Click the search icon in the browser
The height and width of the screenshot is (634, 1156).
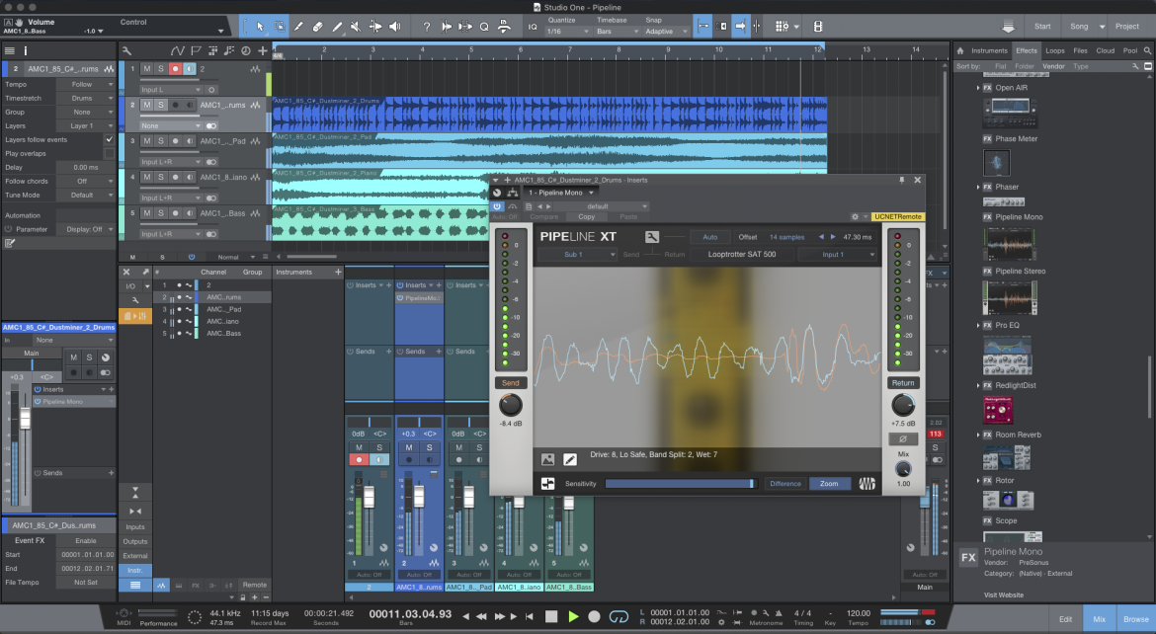[x=1147, y=51]
